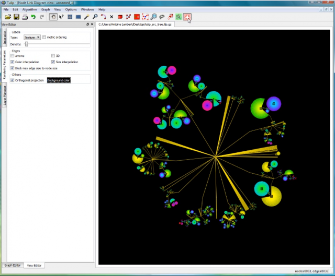Click the Background color button
The height and width of the screenshot is (276, 335).
pyautogui.click(x=59, y=80)
